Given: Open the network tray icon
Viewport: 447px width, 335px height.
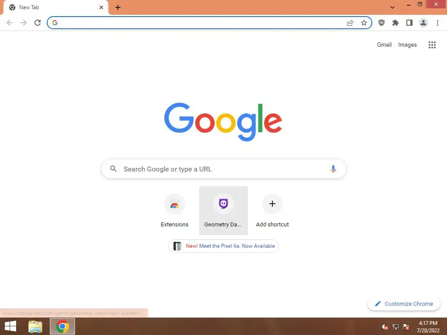Looking at the screenshot, I should 395,327.
